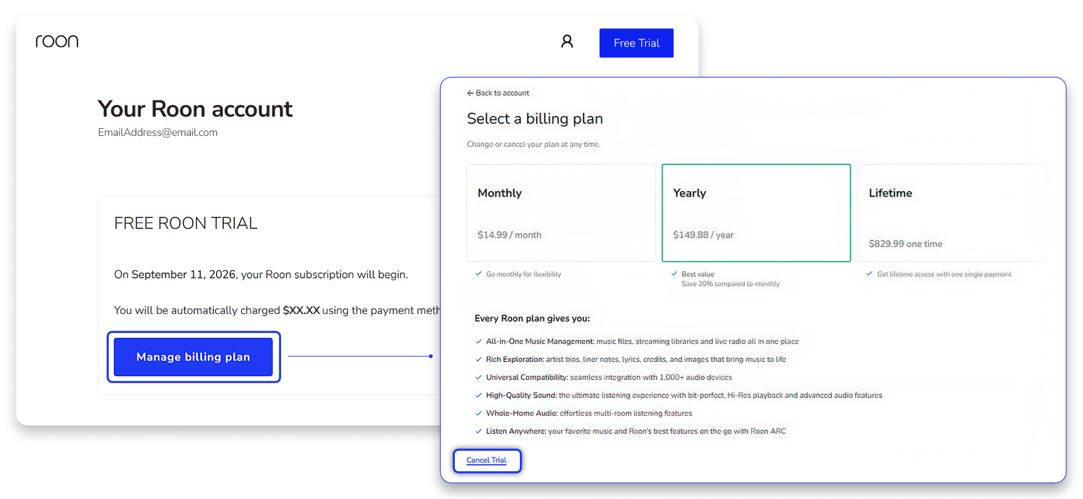Click the 'Best value' label under Yearly
The width and height of the screenshot is (1083, 499).
click(x=697, y=274)
